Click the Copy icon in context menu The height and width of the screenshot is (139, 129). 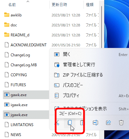pyautogui.click(x=70, y=123)
